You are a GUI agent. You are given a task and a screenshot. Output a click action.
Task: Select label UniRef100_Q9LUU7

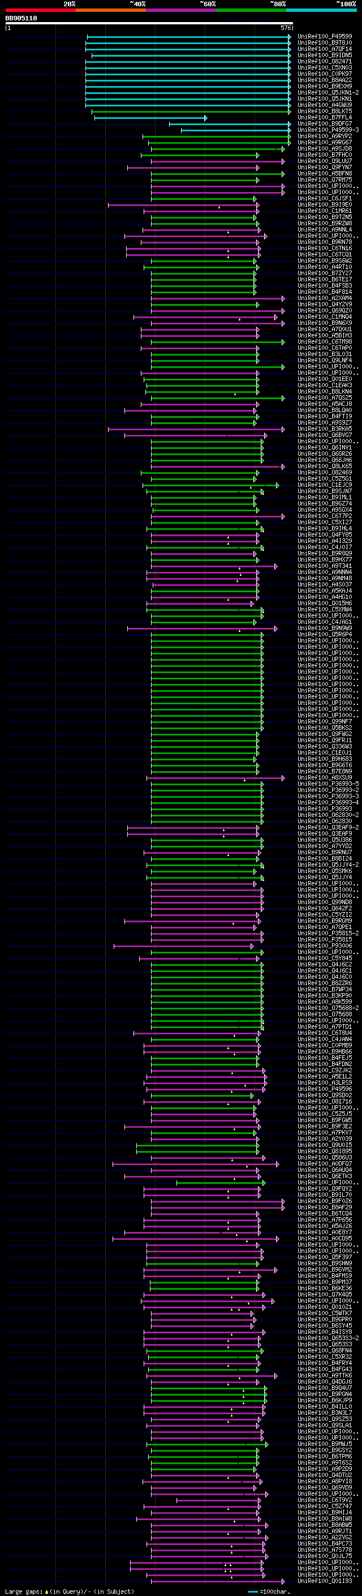coord(325,161)
